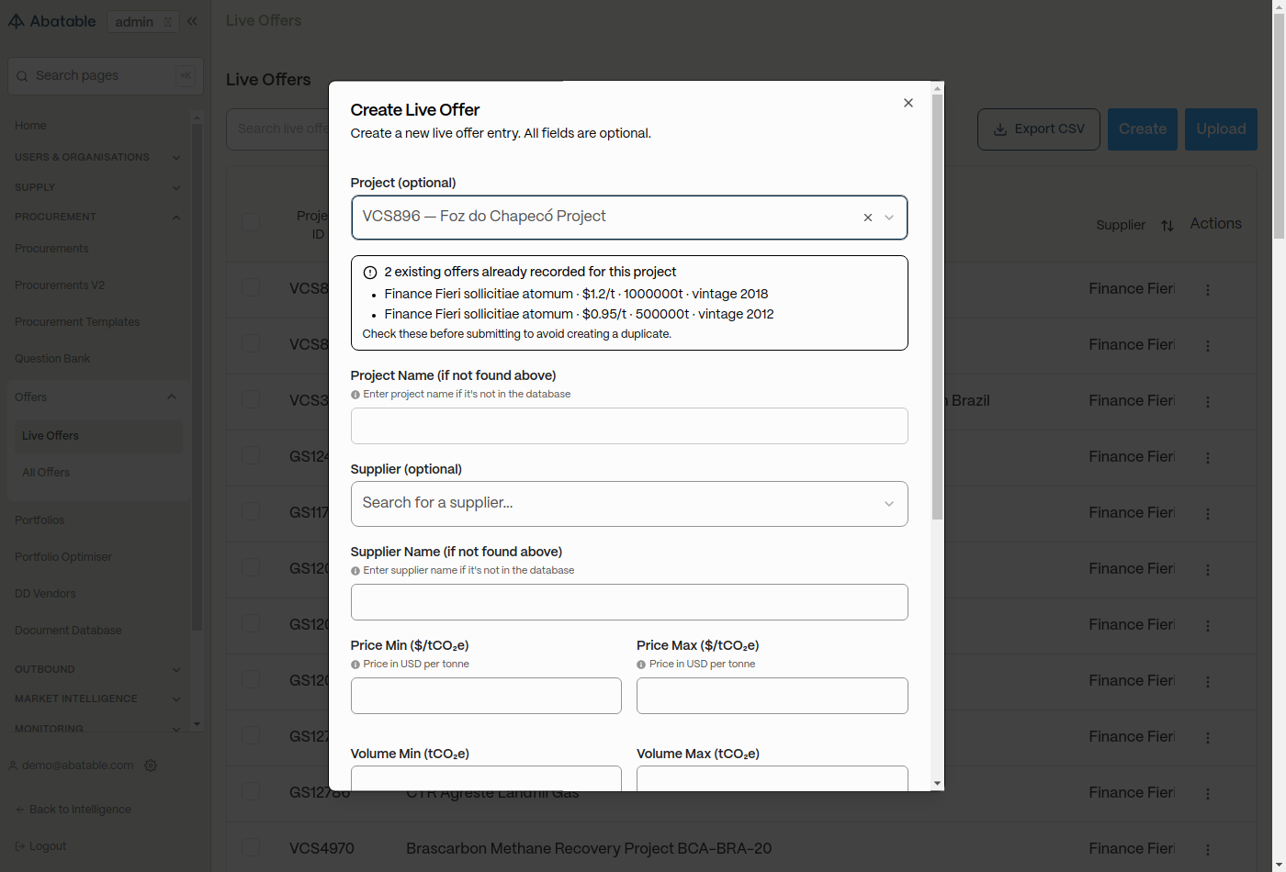The image size is (1286, 872).
Task: Open Document Database page
Action: 68,631
